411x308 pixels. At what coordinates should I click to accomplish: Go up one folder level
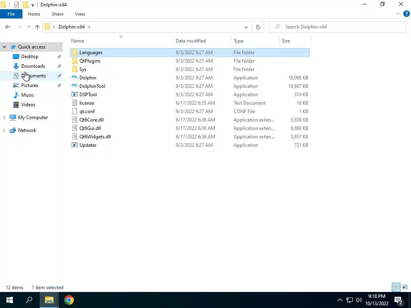coord(37,27)
